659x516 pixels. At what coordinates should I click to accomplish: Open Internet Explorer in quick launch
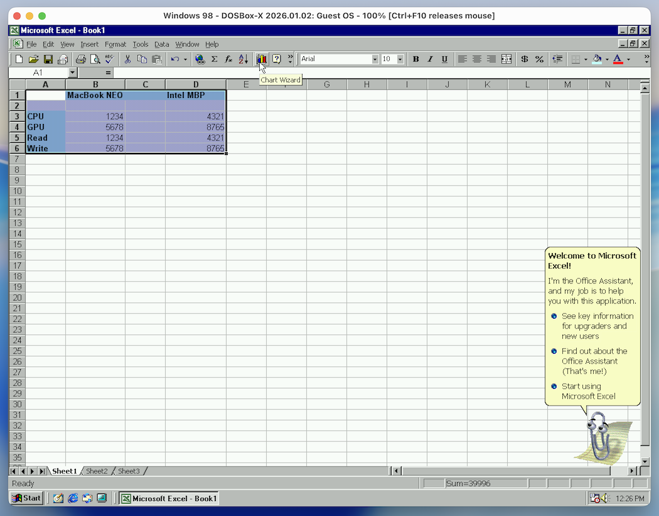73,498
